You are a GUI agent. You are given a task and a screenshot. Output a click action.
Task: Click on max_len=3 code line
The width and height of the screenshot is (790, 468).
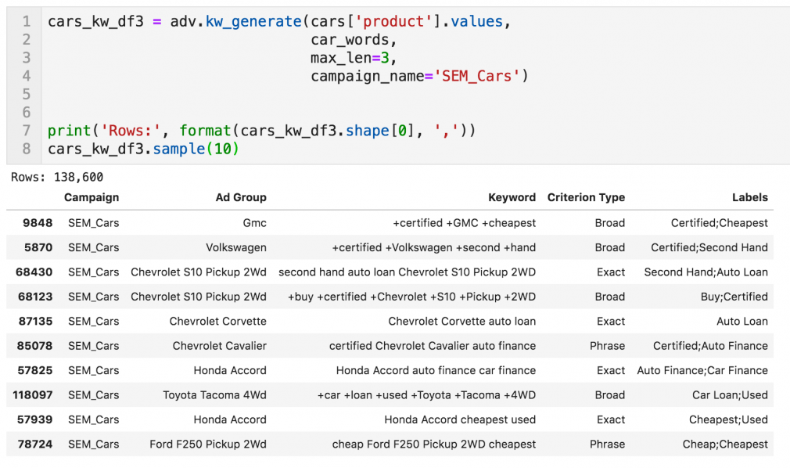(x=354, y=58)
